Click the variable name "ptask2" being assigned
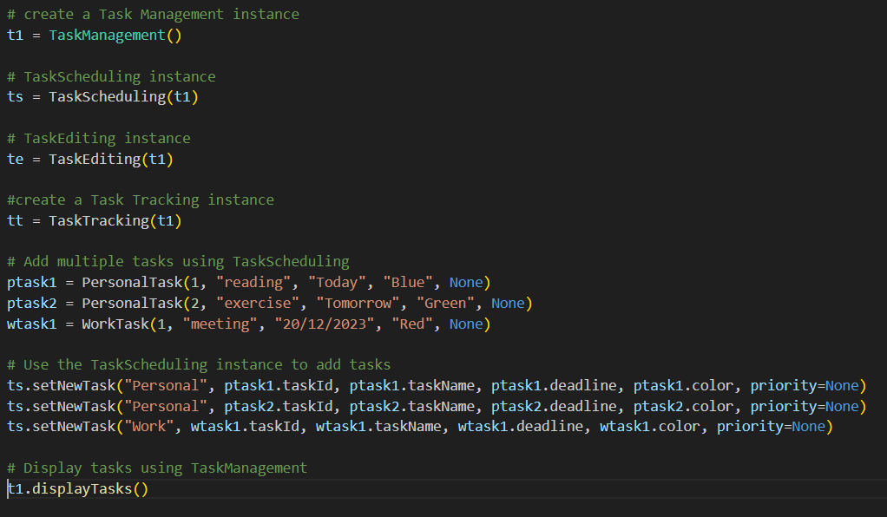 [x=31, y=304]
